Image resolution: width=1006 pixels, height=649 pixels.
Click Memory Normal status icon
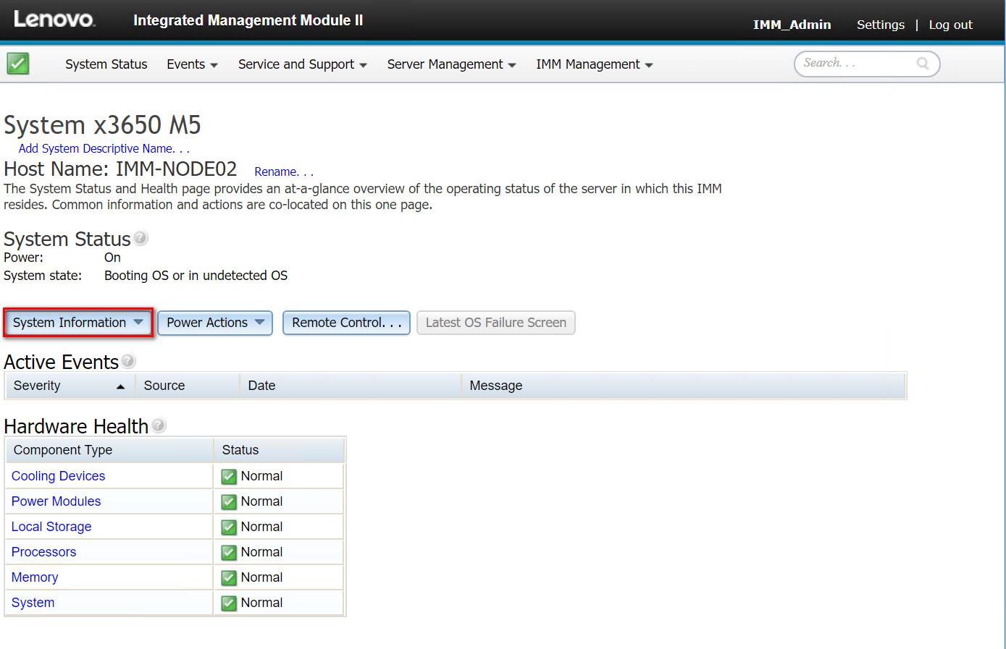pyautogui.click(x=229, y=578)
